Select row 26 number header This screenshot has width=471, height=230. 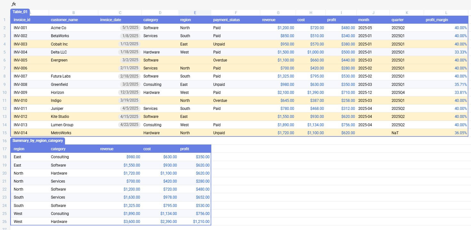[5, 221]
